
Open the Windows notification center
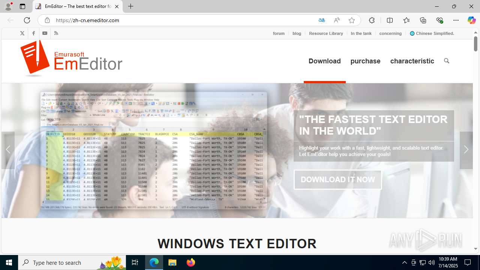[468, 262]
